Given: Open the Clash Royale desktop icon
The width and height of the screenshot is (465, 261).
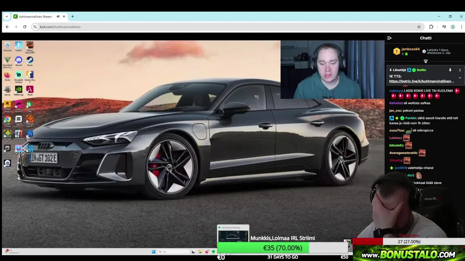Looking at the screenshot, I should coord(19,135).
